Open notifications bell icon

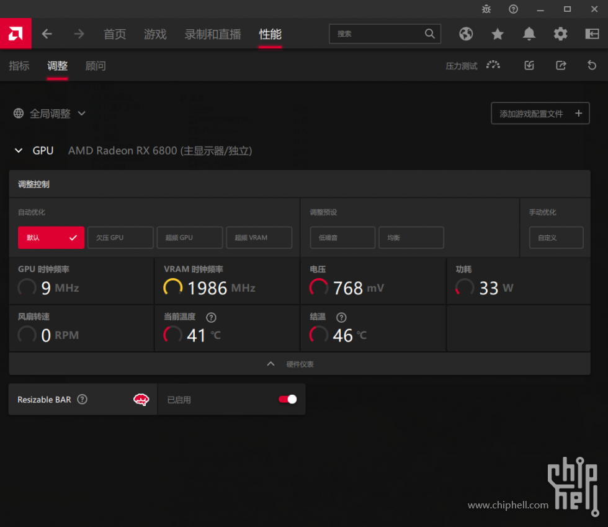point(529,34)
